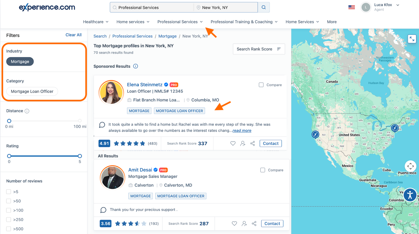Open the More menu

(332, 22)
